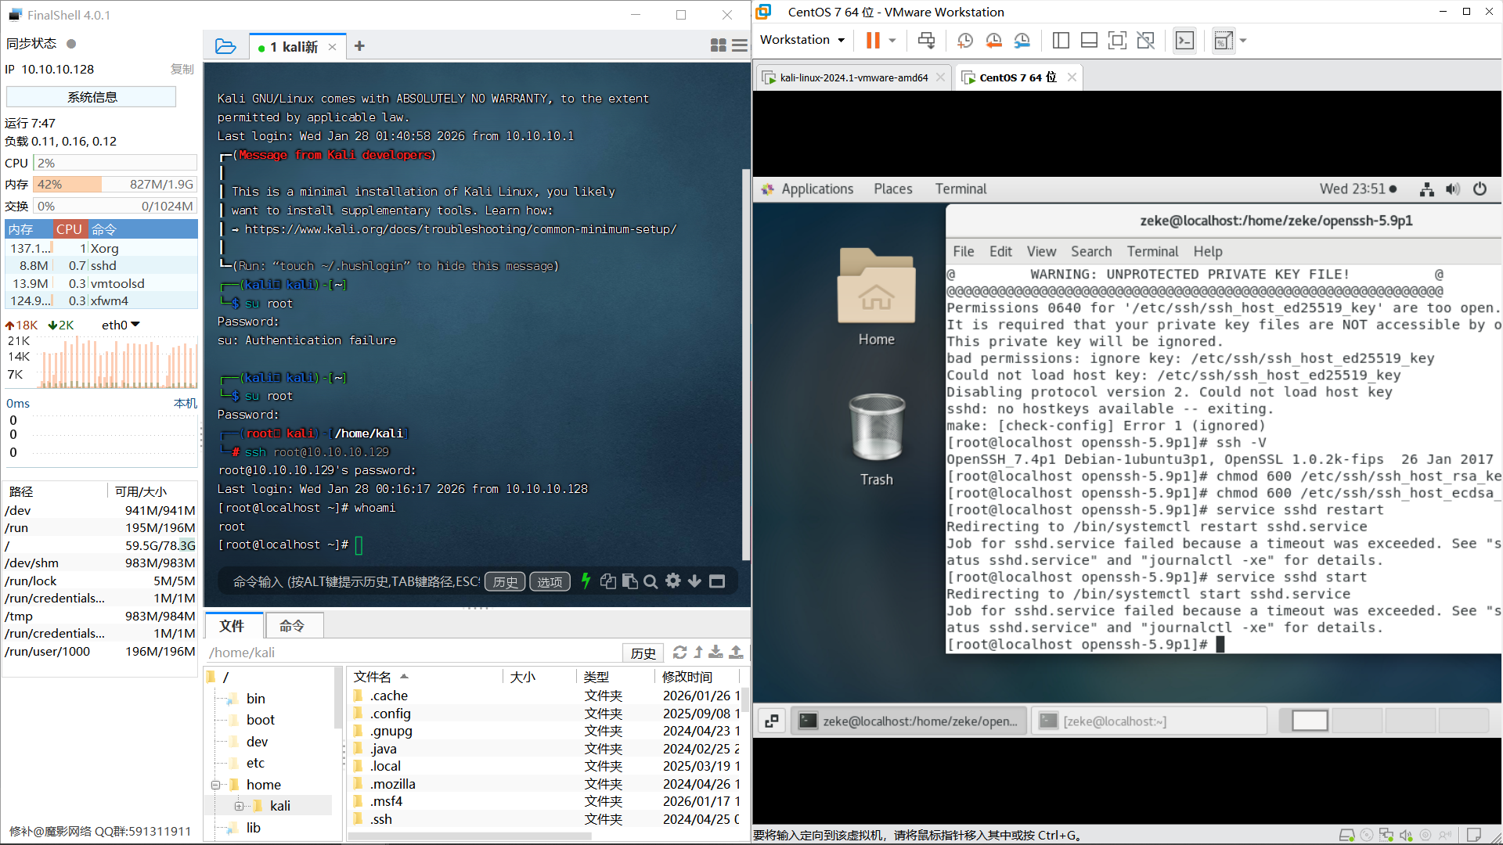Take a VM snapshot
This screenshot has height=845, width=1503.
964,40
